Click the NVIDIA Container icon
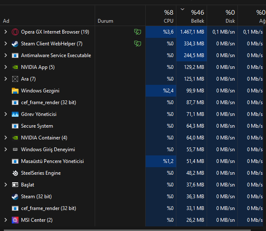 coord(15,138)
